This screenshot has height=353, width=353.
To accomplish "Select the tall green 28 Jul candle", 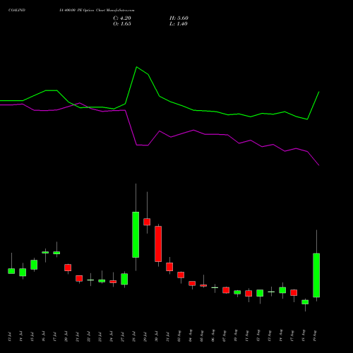I will point(136,234).
